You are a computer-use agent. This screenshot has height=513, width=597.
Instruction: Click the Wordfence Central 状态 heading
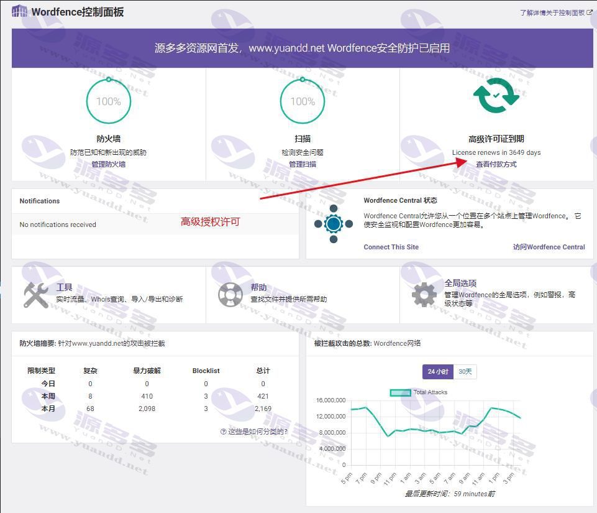pyautogui.click(x=401, y=200)
